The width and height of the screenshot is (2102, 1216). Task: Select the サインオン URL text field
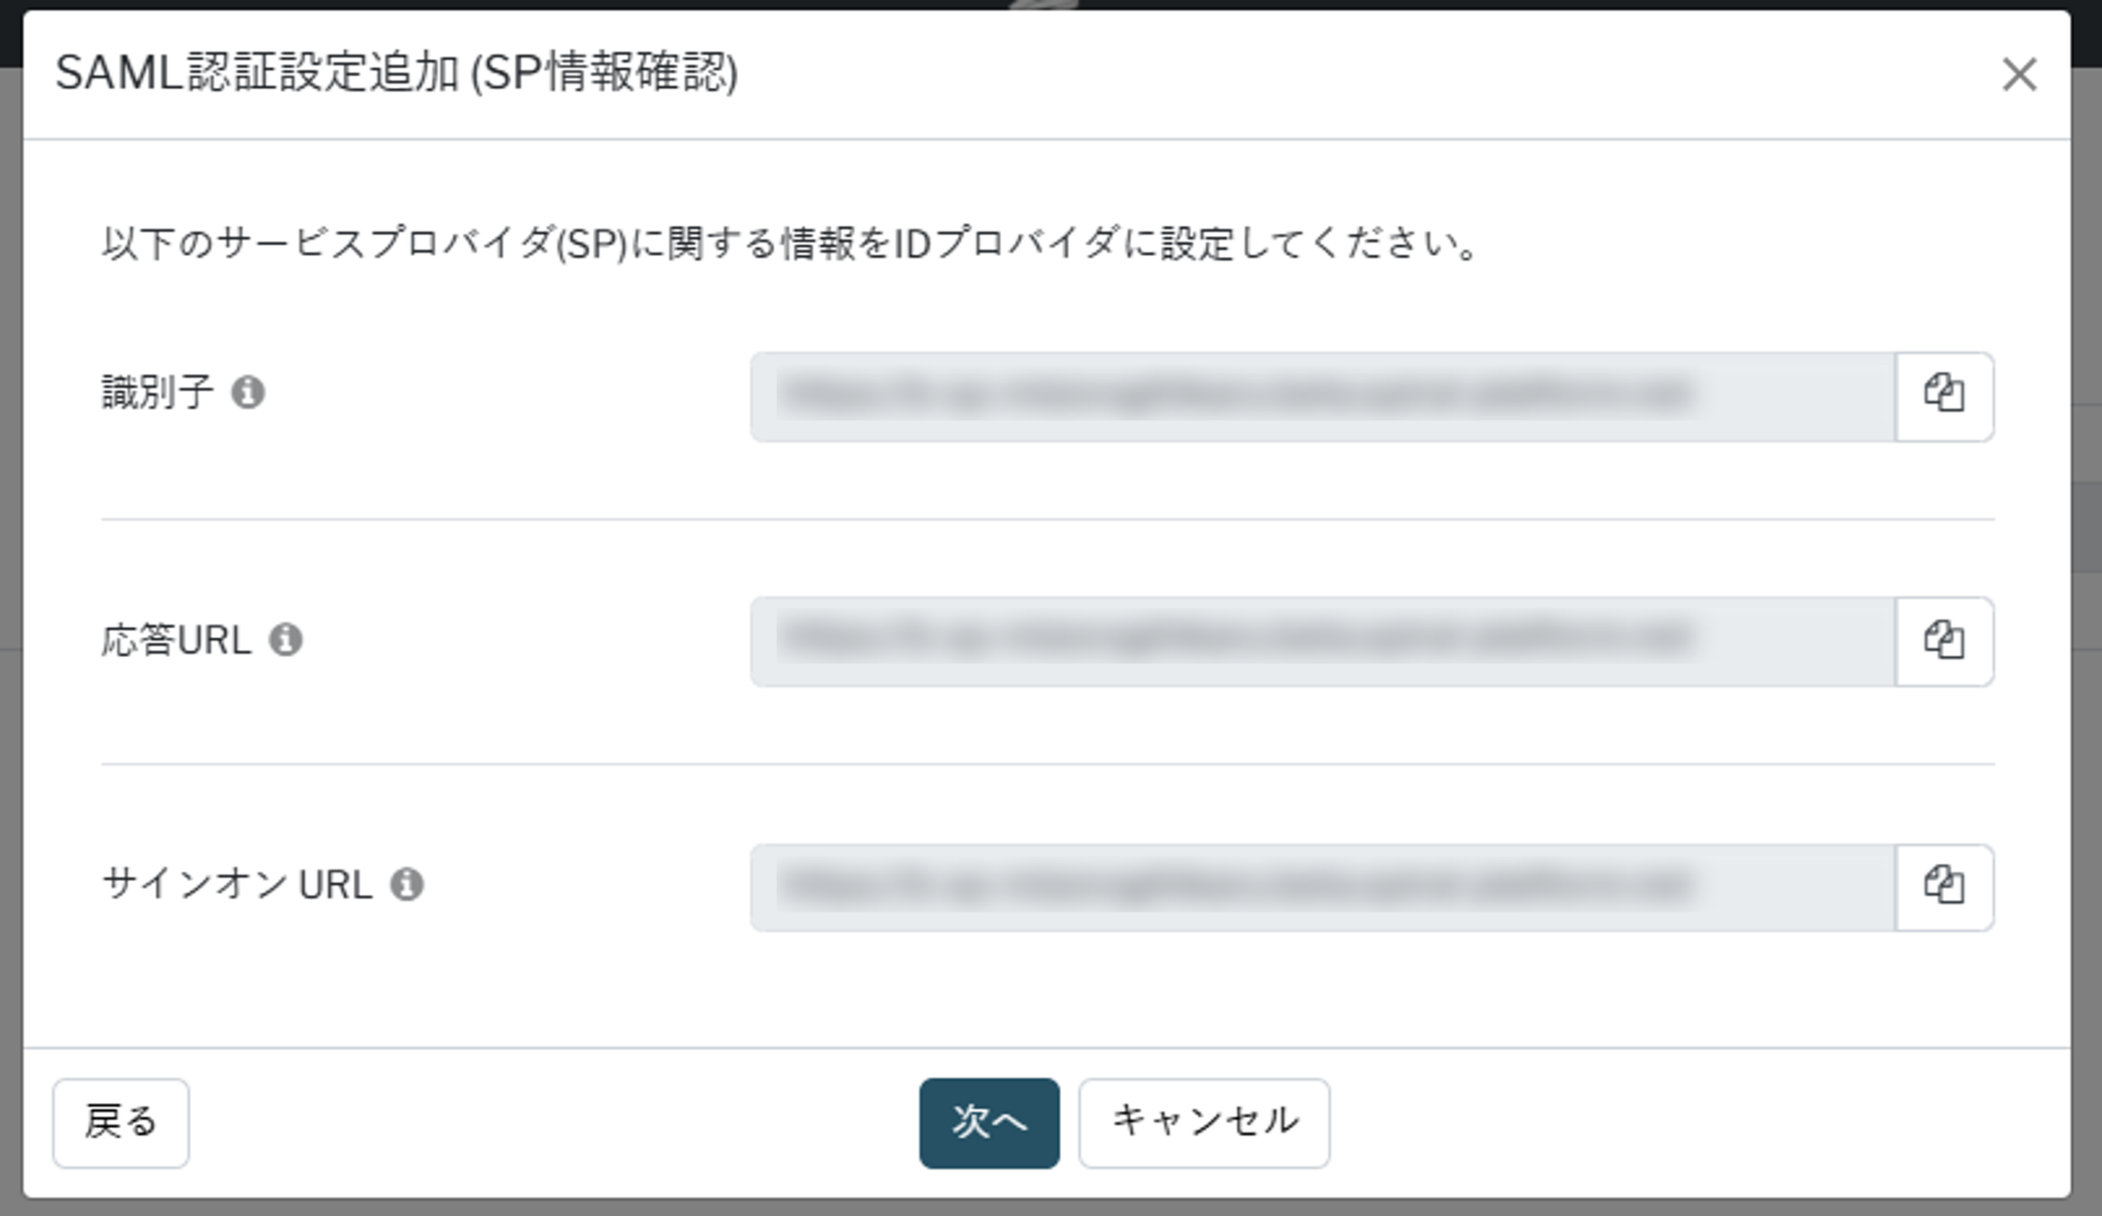click(1322, 886)
